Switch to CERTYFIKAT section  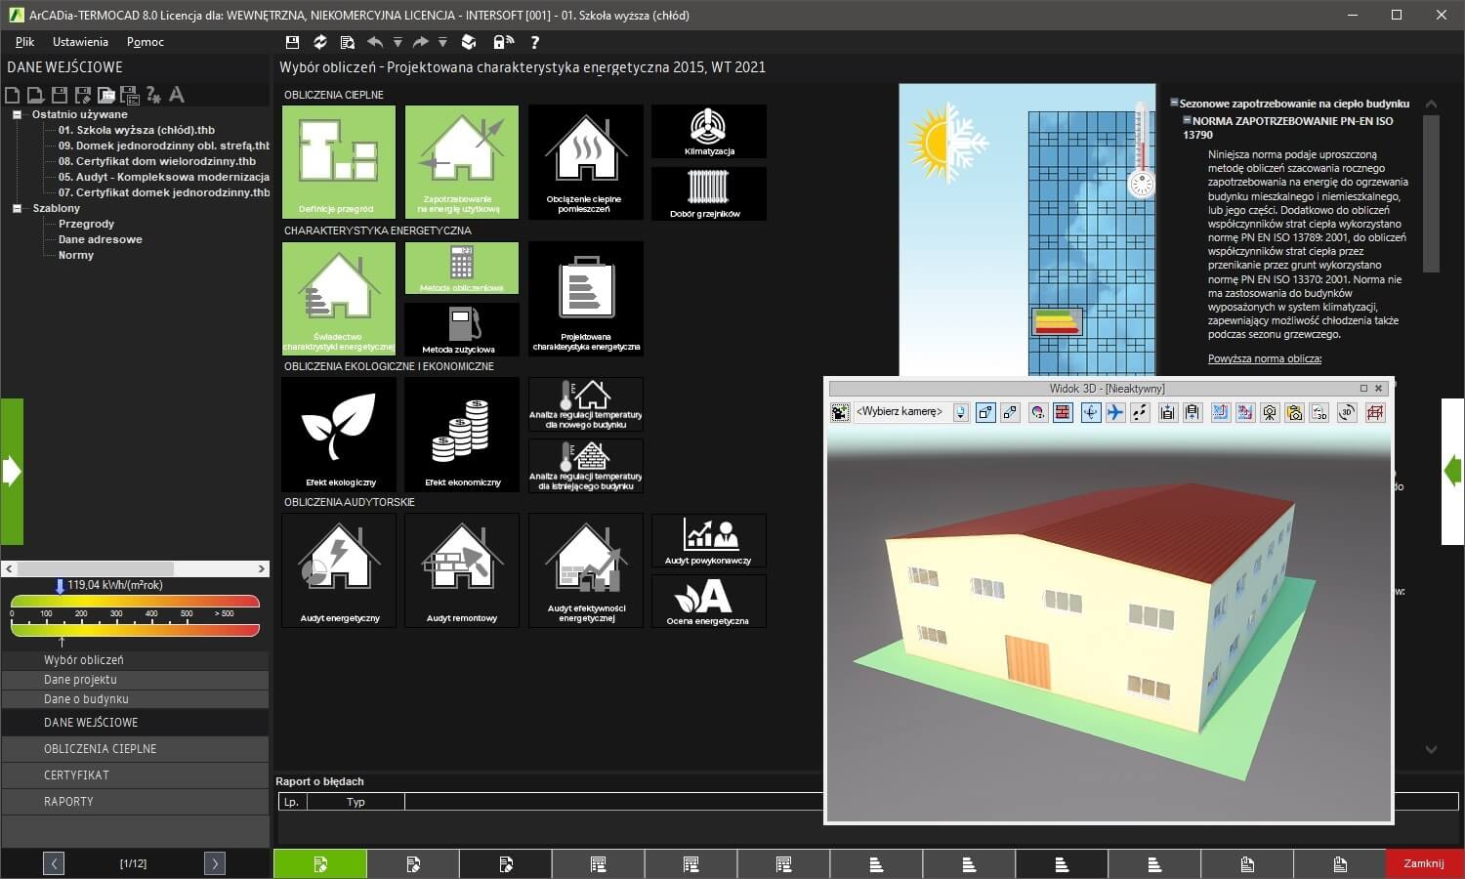point(135,775)
